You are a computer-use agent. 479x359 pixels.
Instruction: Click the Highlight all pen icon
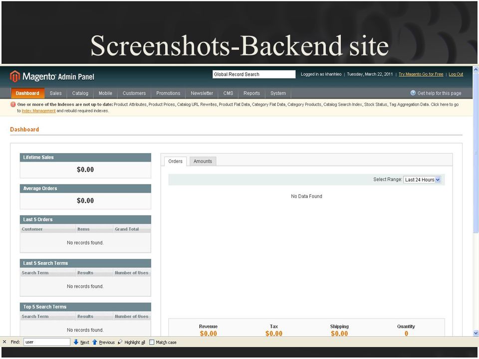tap(120, 342)
